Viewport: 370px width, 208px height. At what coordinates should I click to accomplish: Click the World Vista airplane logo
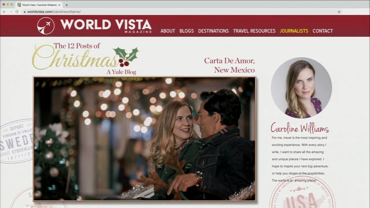(46, 26)
